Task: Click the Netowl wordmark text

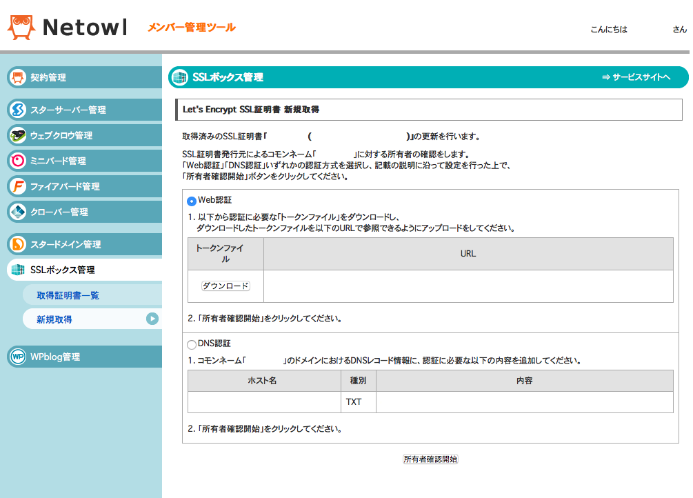Action: pos(85,28)
